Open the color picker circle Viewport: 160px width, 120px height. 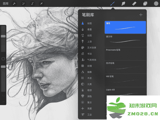pyautogui.click(x=156, y=4)
